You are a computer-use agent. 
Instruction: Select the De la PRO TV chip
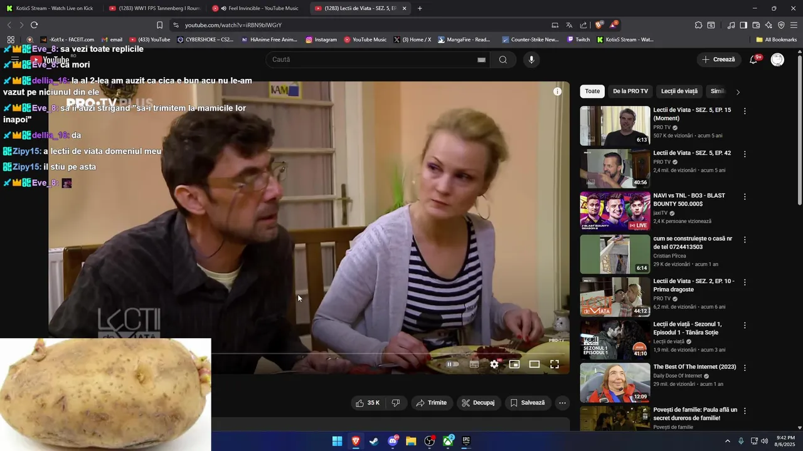(630, 91)
